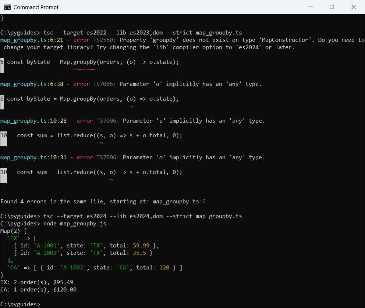Open the Command Prompt system menu icon
Image resolution: width=365 pixels, height=308 pixels.
coord(7,7)
